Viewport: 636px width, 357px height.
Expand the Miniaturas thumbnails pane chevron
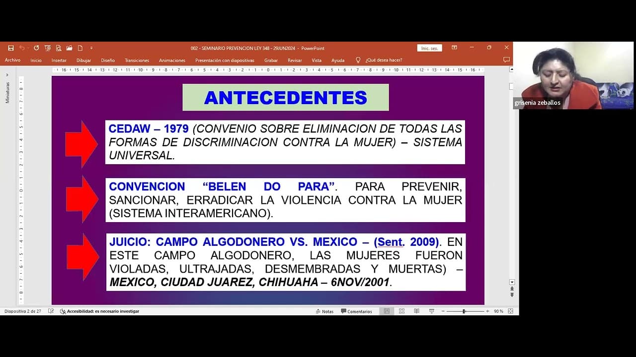pos(7,75)
